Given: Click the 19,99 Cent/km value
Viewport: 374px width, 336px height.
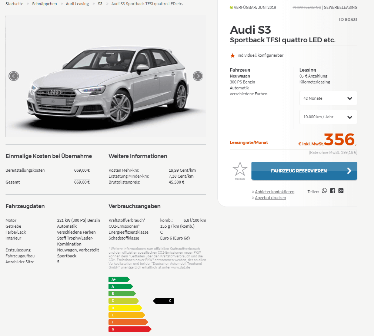Looking at the screenshot, I should (182, 170).
